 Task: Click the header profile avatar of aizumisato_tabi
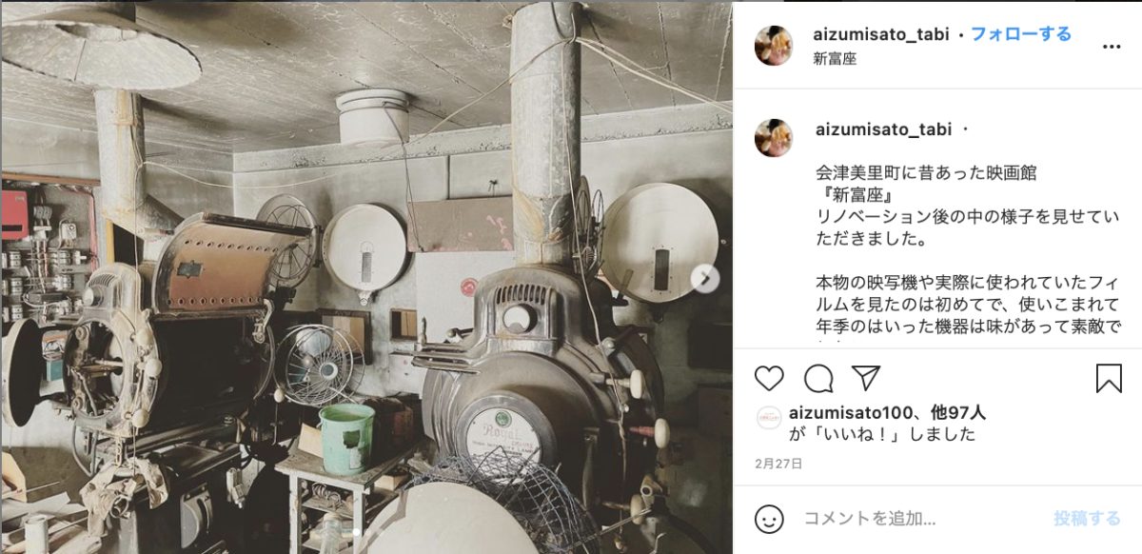(x=774, y=46)
